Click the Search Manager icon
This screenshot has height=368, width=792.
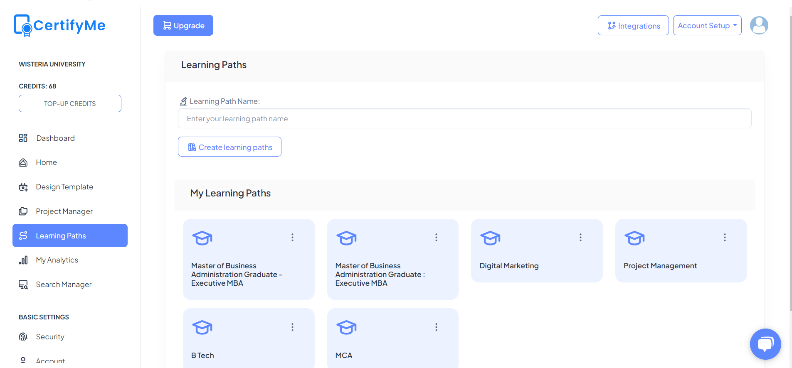coord(23,285)
